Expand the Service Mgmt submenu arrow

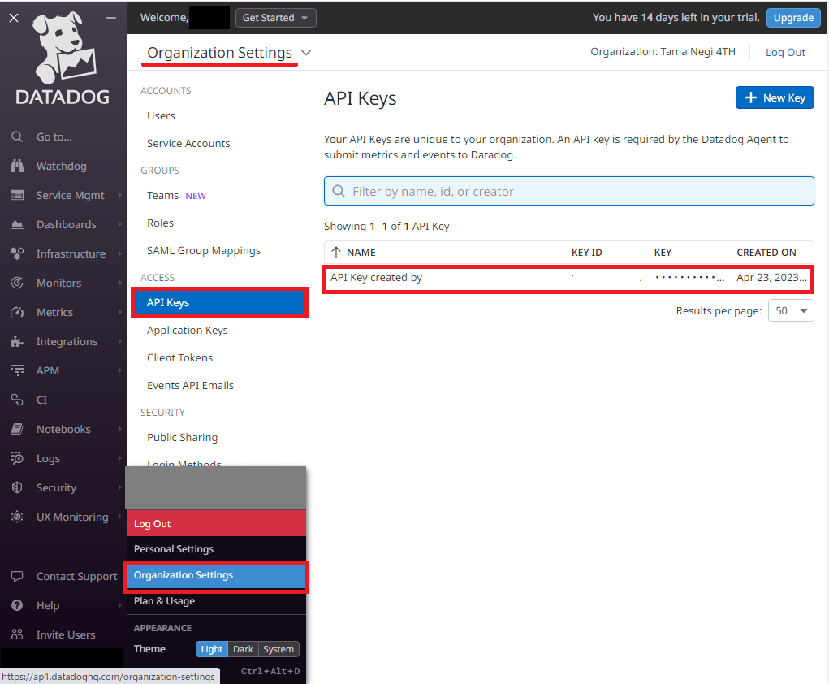(120, 195)
